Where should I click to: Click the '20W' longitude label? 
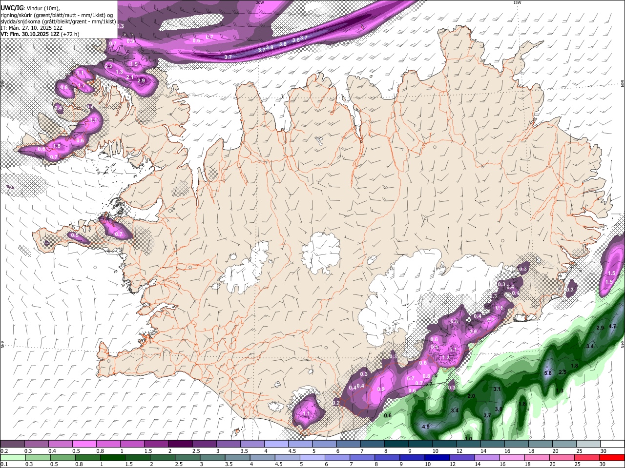pyautogui.click(x=260, y=2)
